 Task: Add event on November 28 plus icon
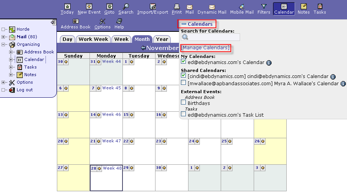coord(100,168)
